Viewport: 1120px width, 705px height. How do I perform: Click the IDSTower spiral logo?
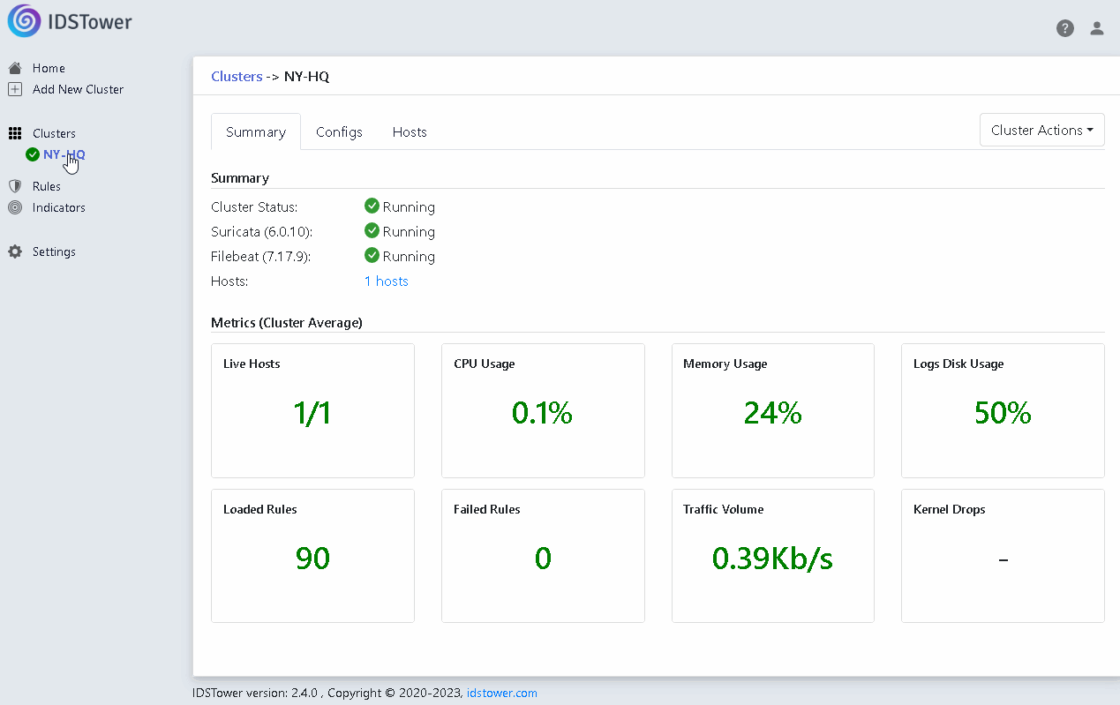[x=24, y=21]
